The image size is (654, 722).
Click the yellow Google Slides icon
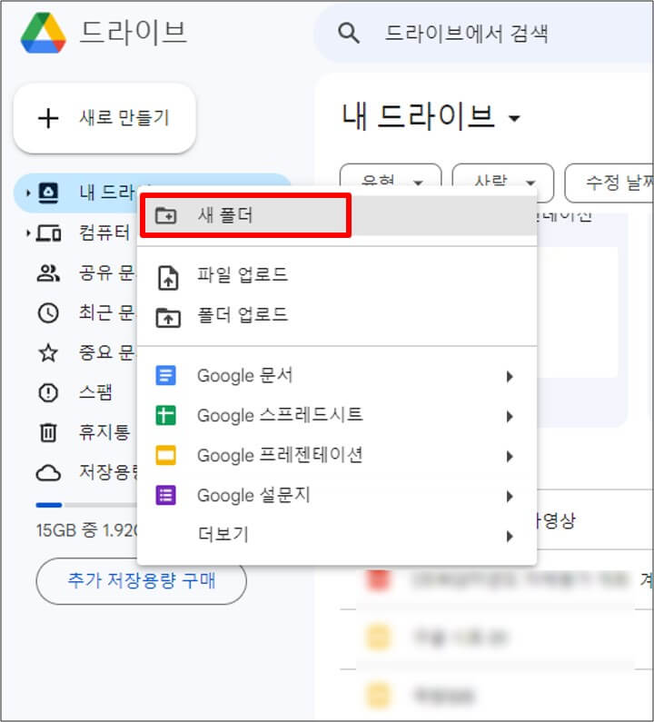[166, 455]
